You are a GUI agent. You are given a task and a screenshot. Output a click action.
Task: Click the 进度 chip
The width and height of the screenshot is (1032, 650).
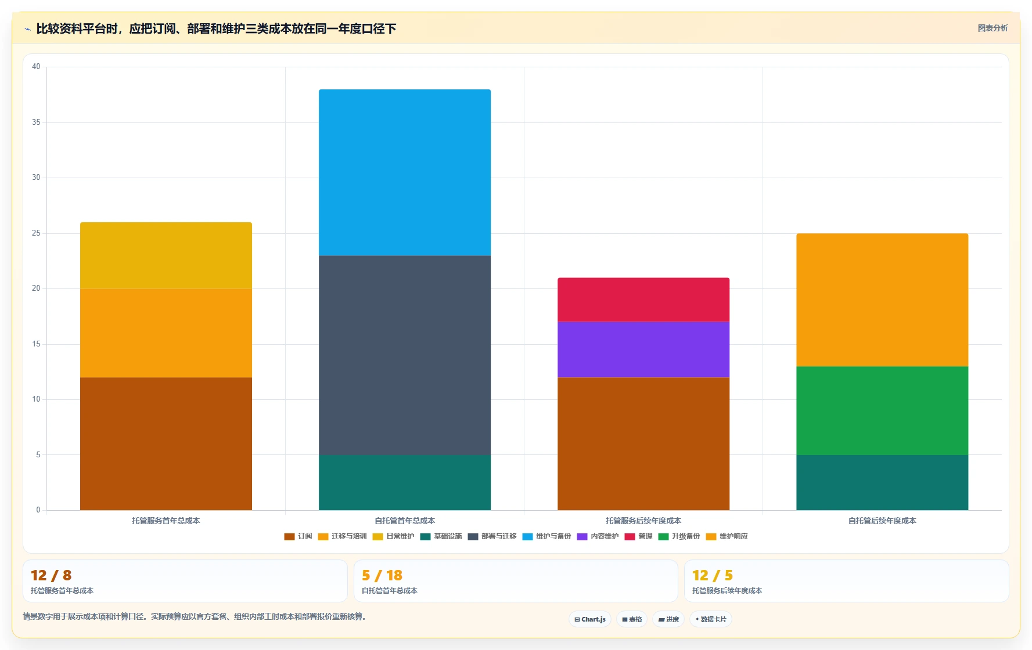(668, 619)
